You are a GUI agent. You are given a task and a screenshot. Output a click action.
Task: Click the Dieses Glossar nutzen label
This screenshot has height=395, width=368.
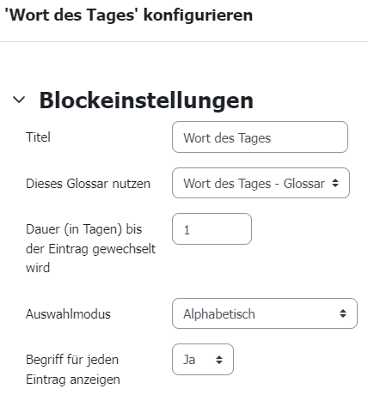click(88, 184)
